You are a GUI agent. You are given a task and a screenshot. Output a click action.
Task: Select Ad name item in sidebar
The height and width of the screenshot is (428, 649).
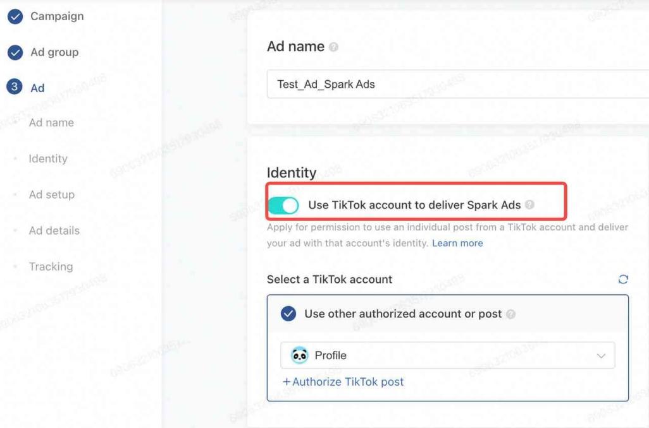51,122
